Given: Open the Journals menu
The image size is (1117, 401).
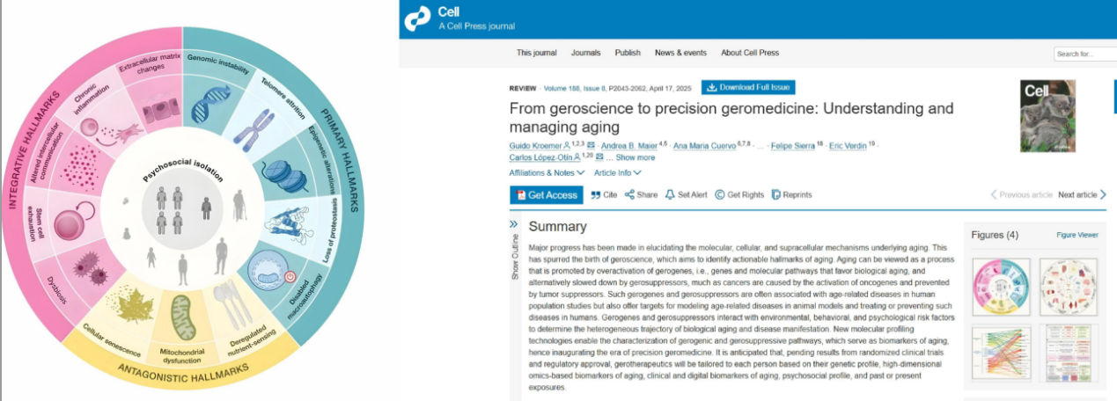Looking at the screenshot, I should coord(586,53).
